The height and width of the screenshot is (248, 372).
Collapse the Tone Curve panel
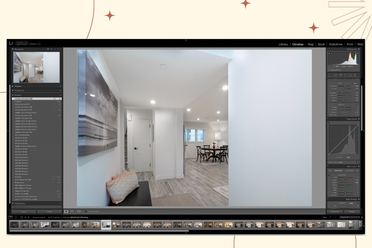359,119
